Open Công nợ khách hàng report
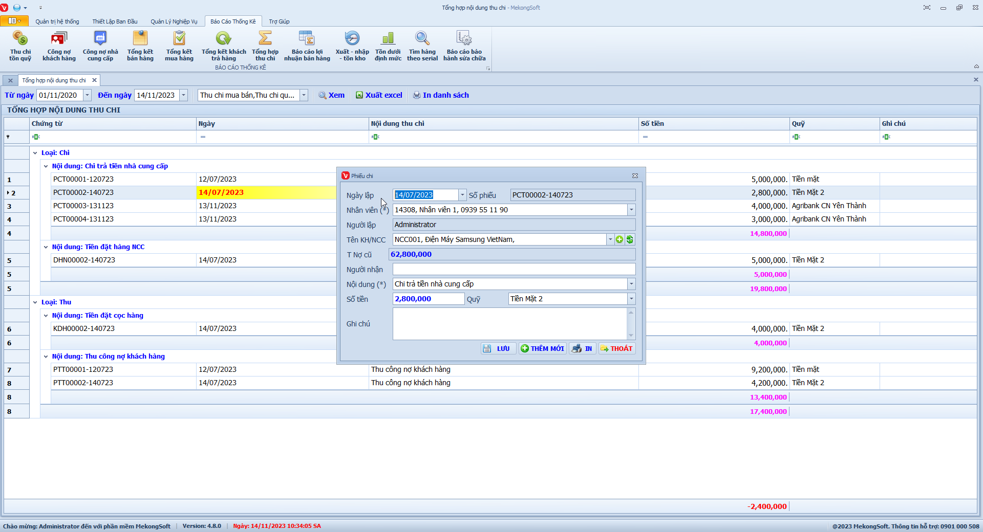983x532 pixels. pos(59,46)
